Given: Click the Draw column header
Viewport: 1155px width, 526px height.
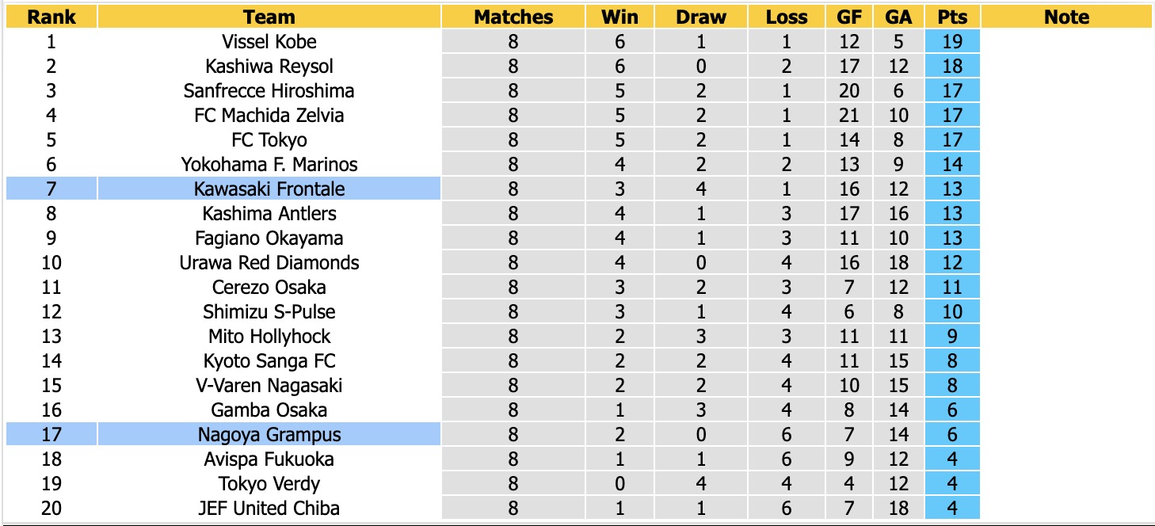Looking at the screenshot, I should [701, 17].
